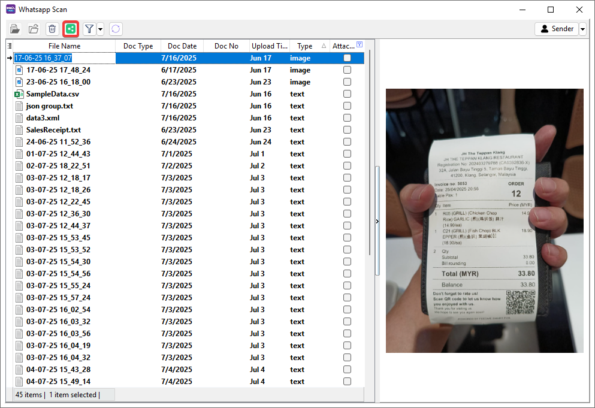
Task: Tick the checkbox for 24-06-25 11_52_36
Action: 347,141
